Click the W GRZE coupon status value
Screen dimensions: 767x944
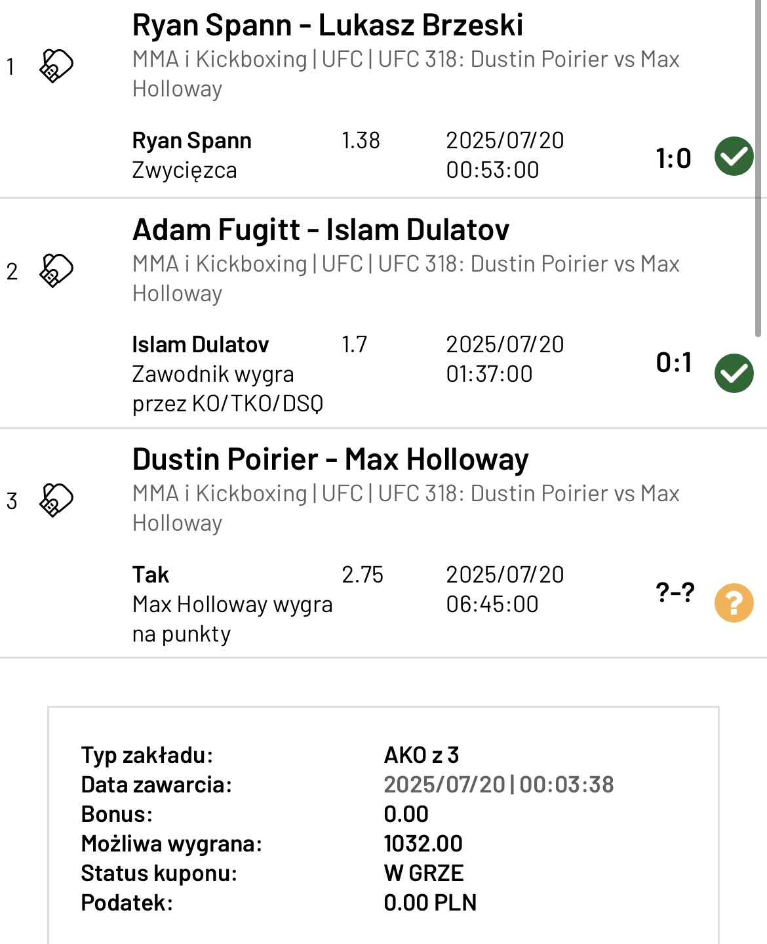tap(423, 873)
